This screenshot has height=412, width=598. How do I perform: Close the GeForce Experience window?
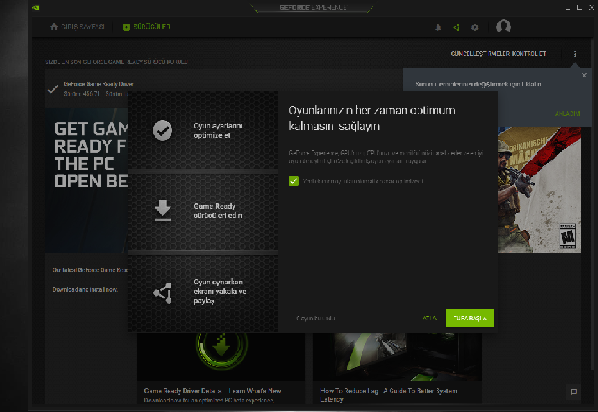click(x=591, y=7)
